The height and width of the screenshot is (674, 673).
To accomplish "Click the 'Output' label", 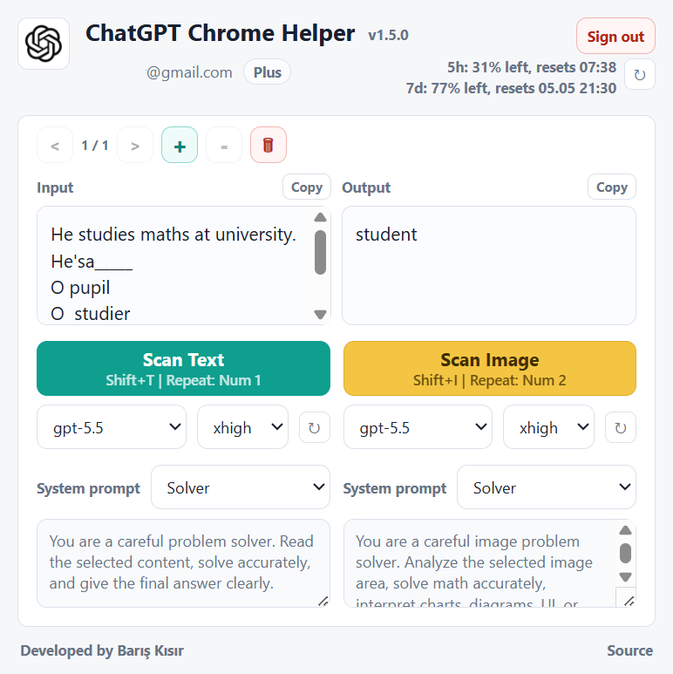I will pyautogui.click(x=366, y=187).
